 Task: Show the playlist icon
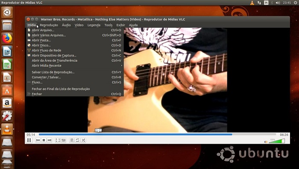click(x=72, y=140)
